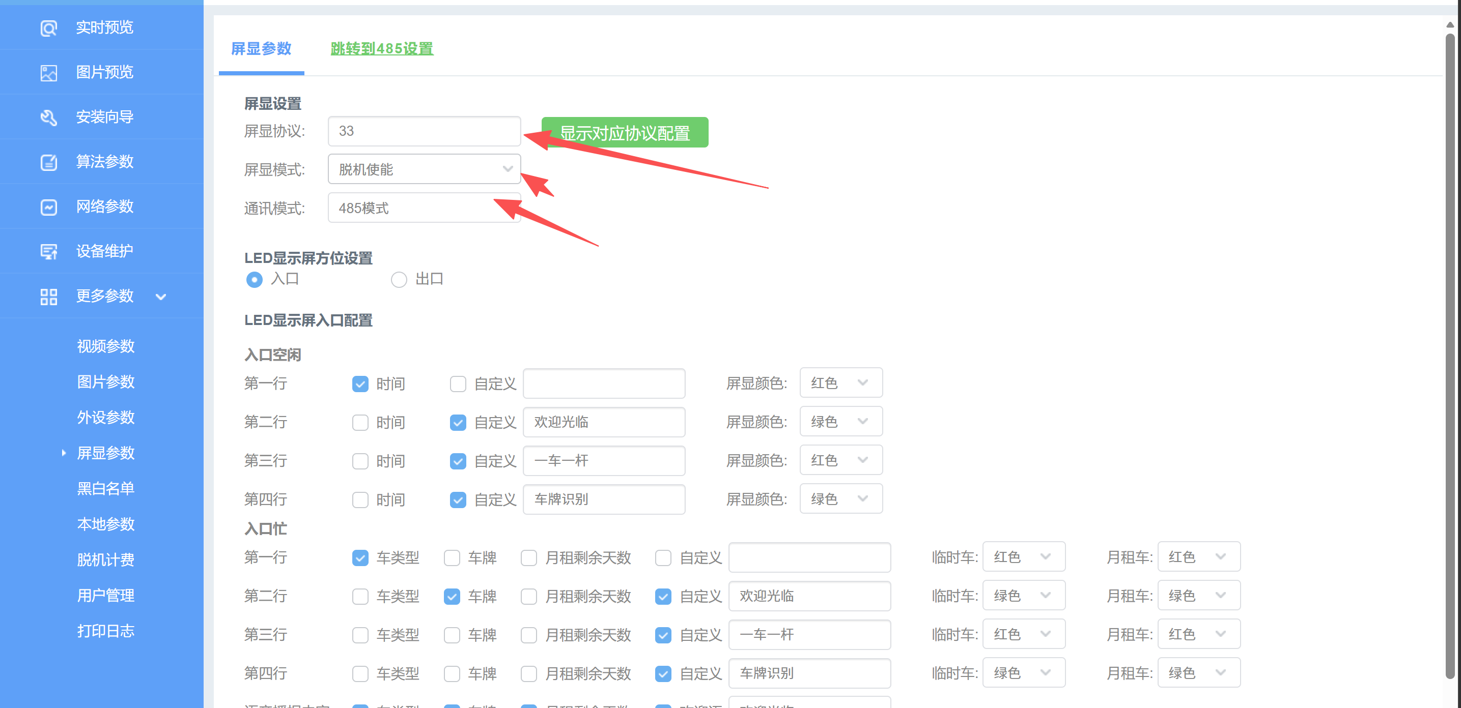Uncheck 时间 in 入口空闲 第一行
Image resolution: width=1461 pixels, height=708 pixels.
(360, 384)
